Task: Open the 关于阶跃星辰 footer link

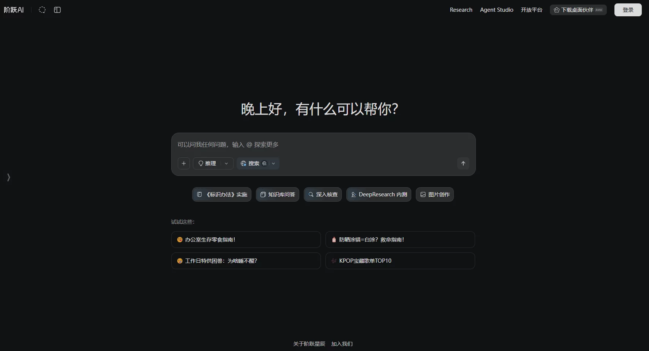Action: tap(309, 344)
